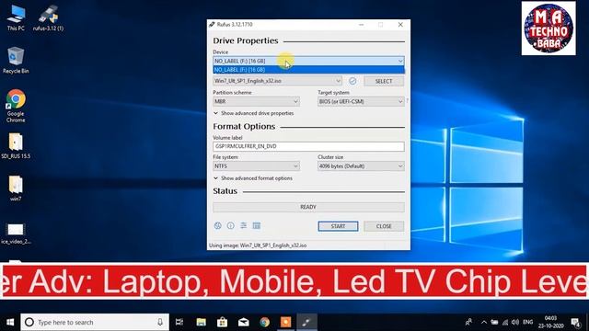The image size is (589, 331).
Task: Click the Windows Start button
Action: click(x=10, y=322)
